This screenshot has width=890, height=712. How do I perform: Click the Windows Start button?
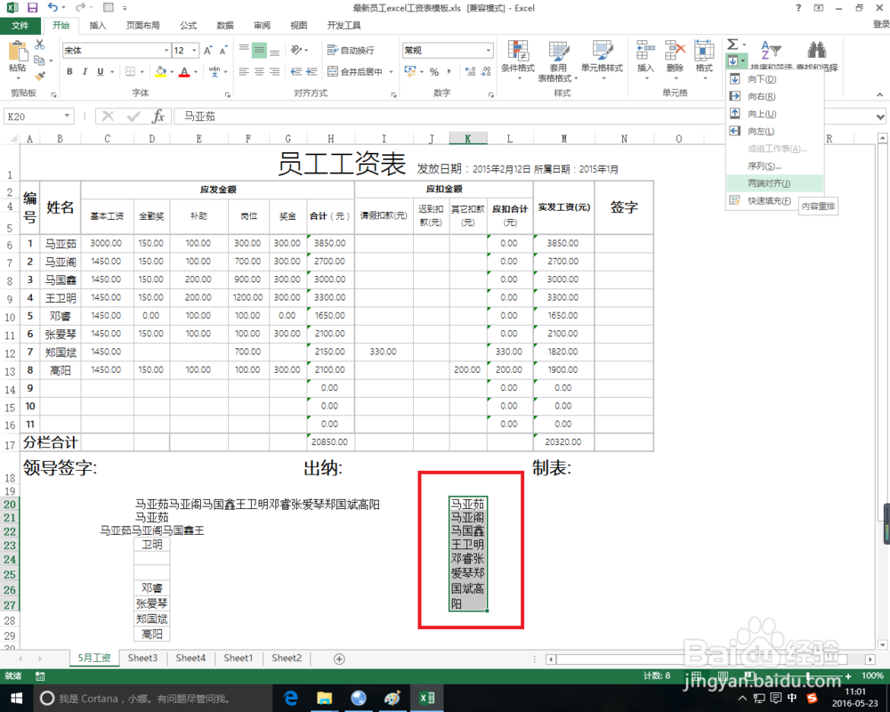tap(16, 699)
